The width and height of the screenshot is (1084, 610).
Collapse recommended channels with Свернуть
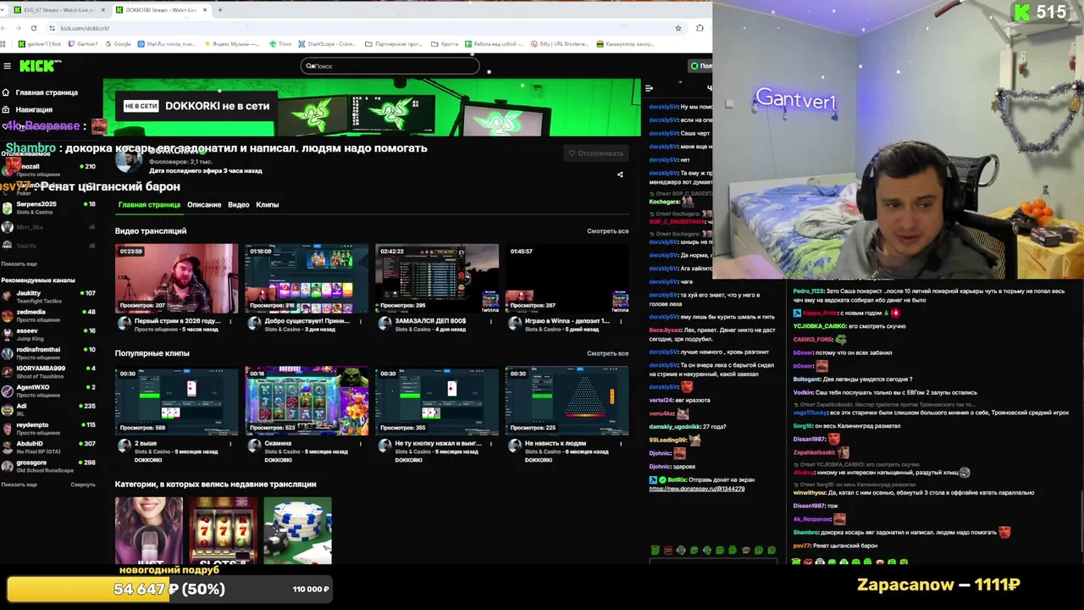pyautogui.click(x=83, y=485)
